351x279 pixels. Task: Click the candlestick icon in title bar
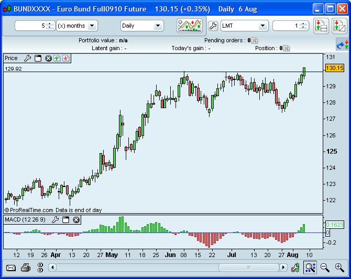[x=7, y=9]
